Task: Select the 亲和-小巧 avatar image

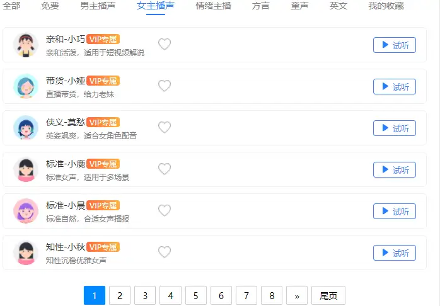Action: click(x=26, y=45)
